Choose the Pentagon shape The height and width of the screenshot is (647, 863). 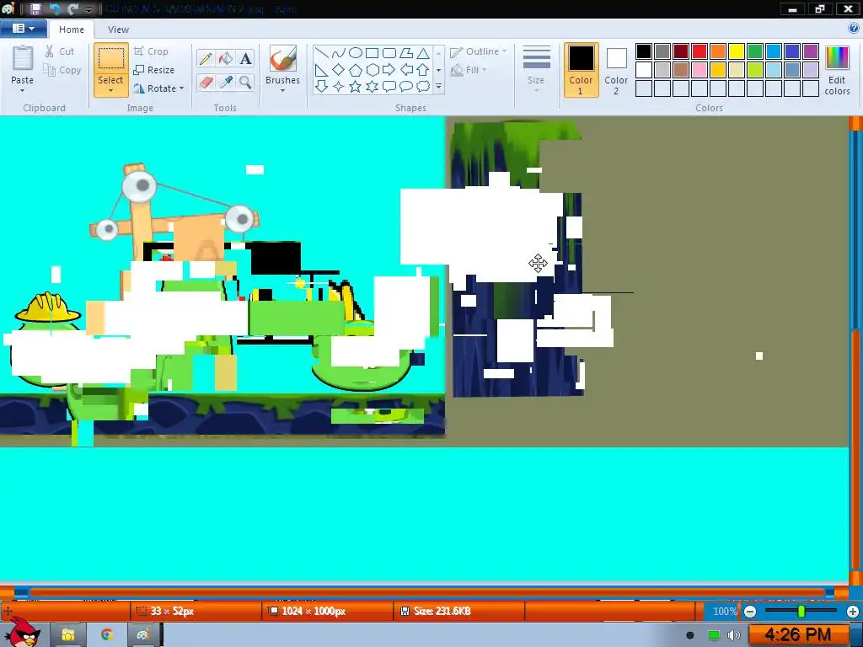coord(356,70)
